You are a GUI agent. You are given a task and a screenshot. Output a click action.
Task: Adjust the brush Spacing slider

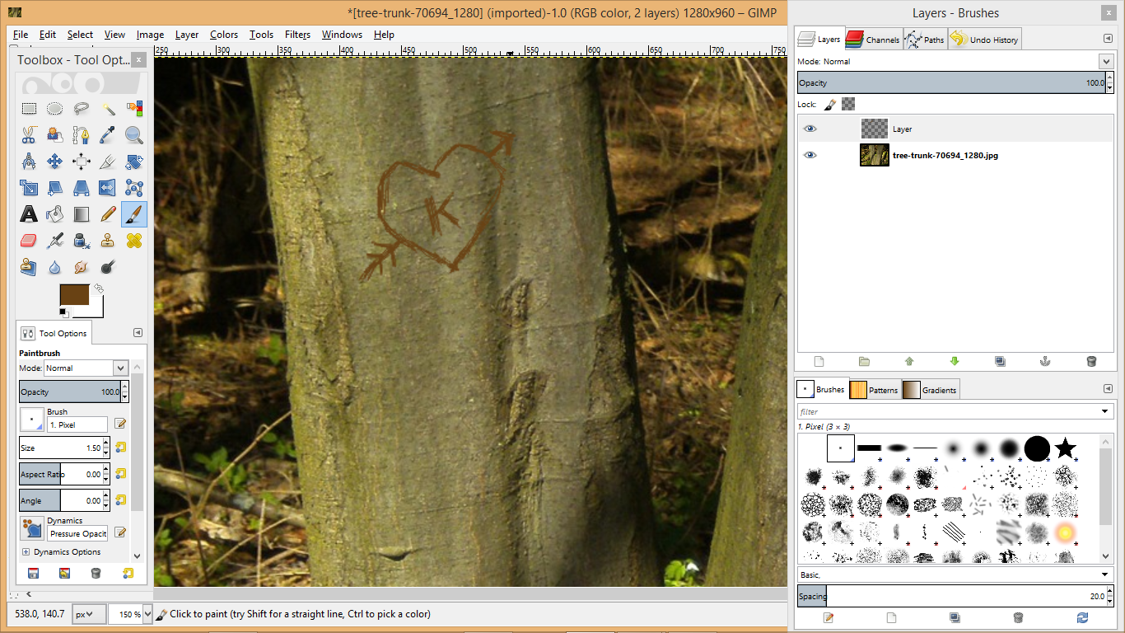[x=951, y=596]
